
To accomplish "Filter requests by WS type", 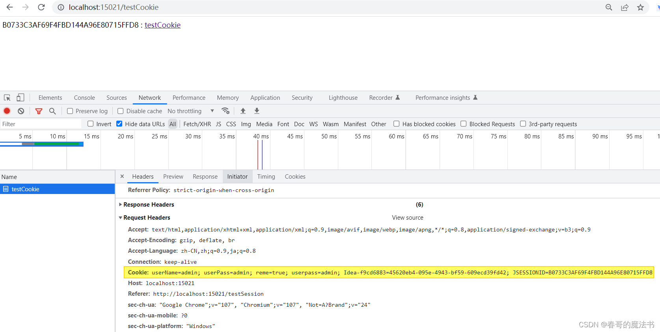I will 313,124.
